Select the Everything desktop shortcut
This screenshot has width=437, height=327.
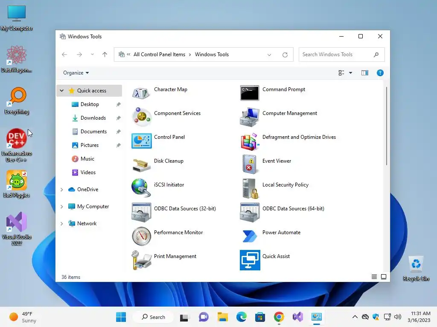pos(17,100)
